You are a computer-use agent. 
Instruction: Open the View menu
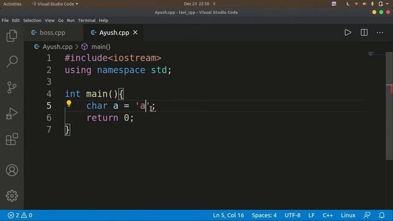point(50,20)
